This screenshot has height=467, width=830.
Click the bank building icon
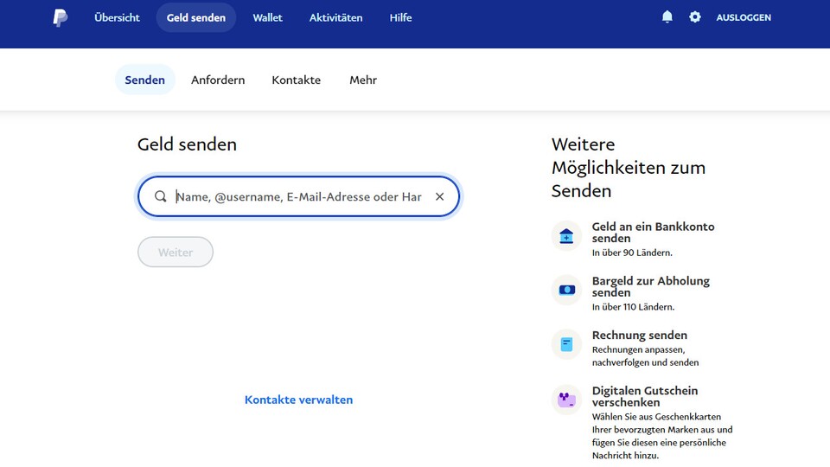(566, 235)
